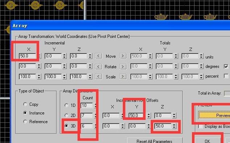Click the Incremental Scale X spinner arrows
This screenshot has width=230, height=143.
39,77
